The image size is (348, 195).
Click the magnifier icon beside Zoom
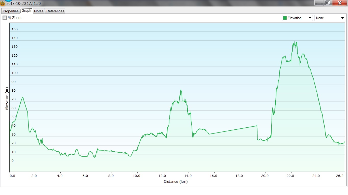(9, 18)
